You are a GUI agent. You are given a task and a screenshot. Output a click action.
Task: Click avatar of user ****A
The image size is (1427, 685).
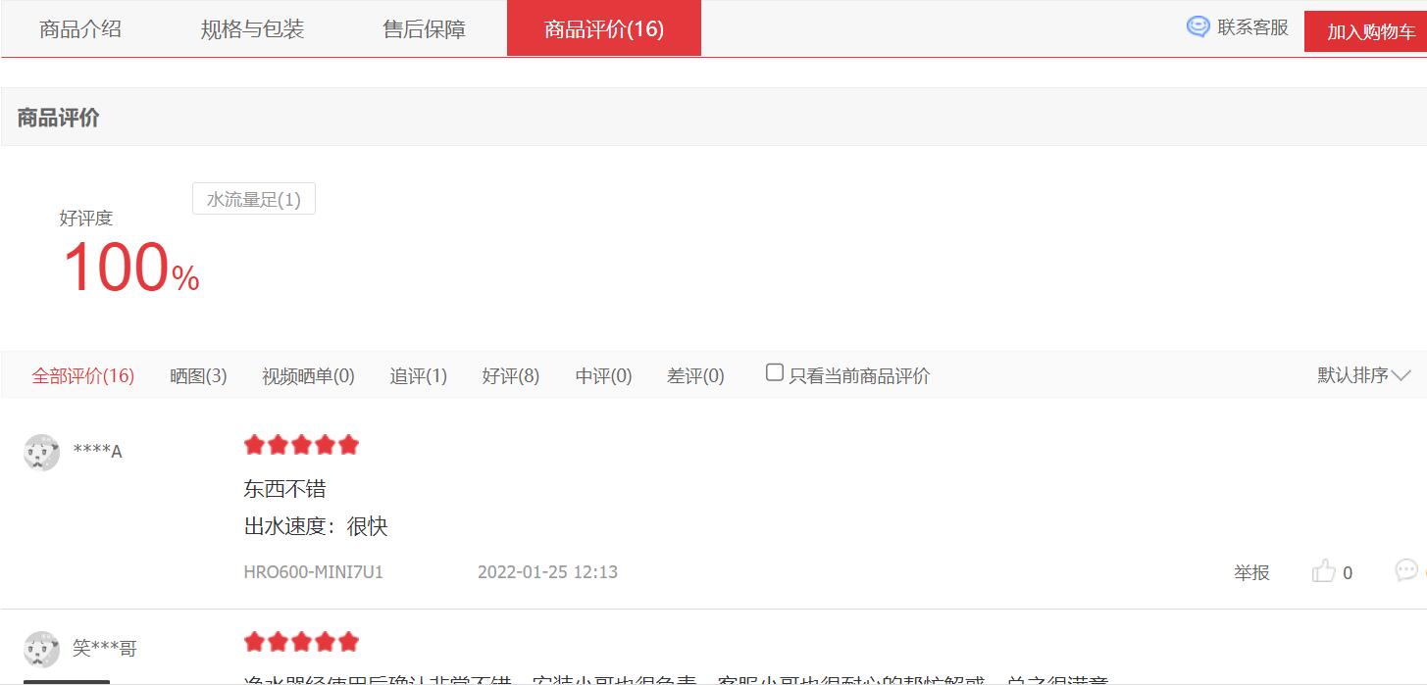pos(41,452)
